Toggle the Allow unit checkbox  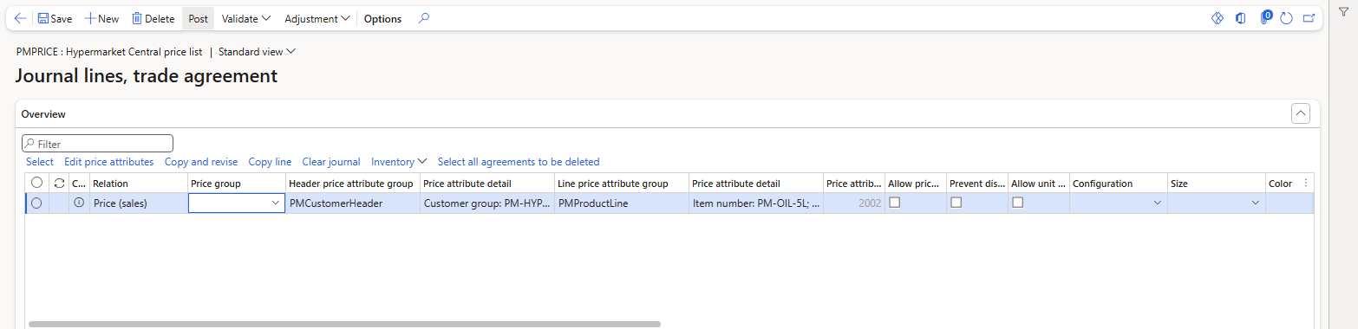[1018, 202]
